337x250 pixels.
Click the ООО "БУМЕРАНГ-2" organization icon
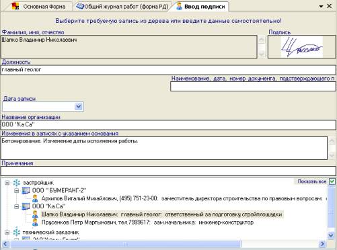26,191
